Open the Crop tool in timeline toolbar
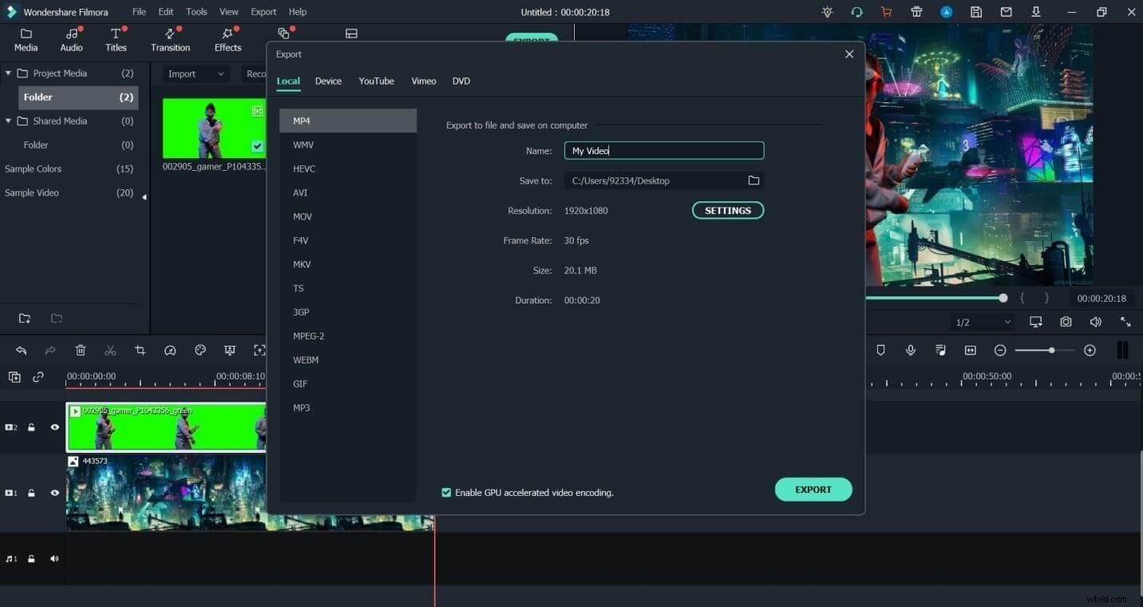This screenshot has height=607, width=1143. [140, 350]
